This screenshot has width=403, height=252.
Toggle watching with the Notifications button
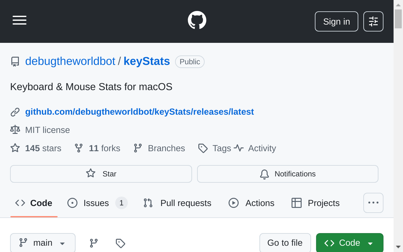click(x=287, y=174)
